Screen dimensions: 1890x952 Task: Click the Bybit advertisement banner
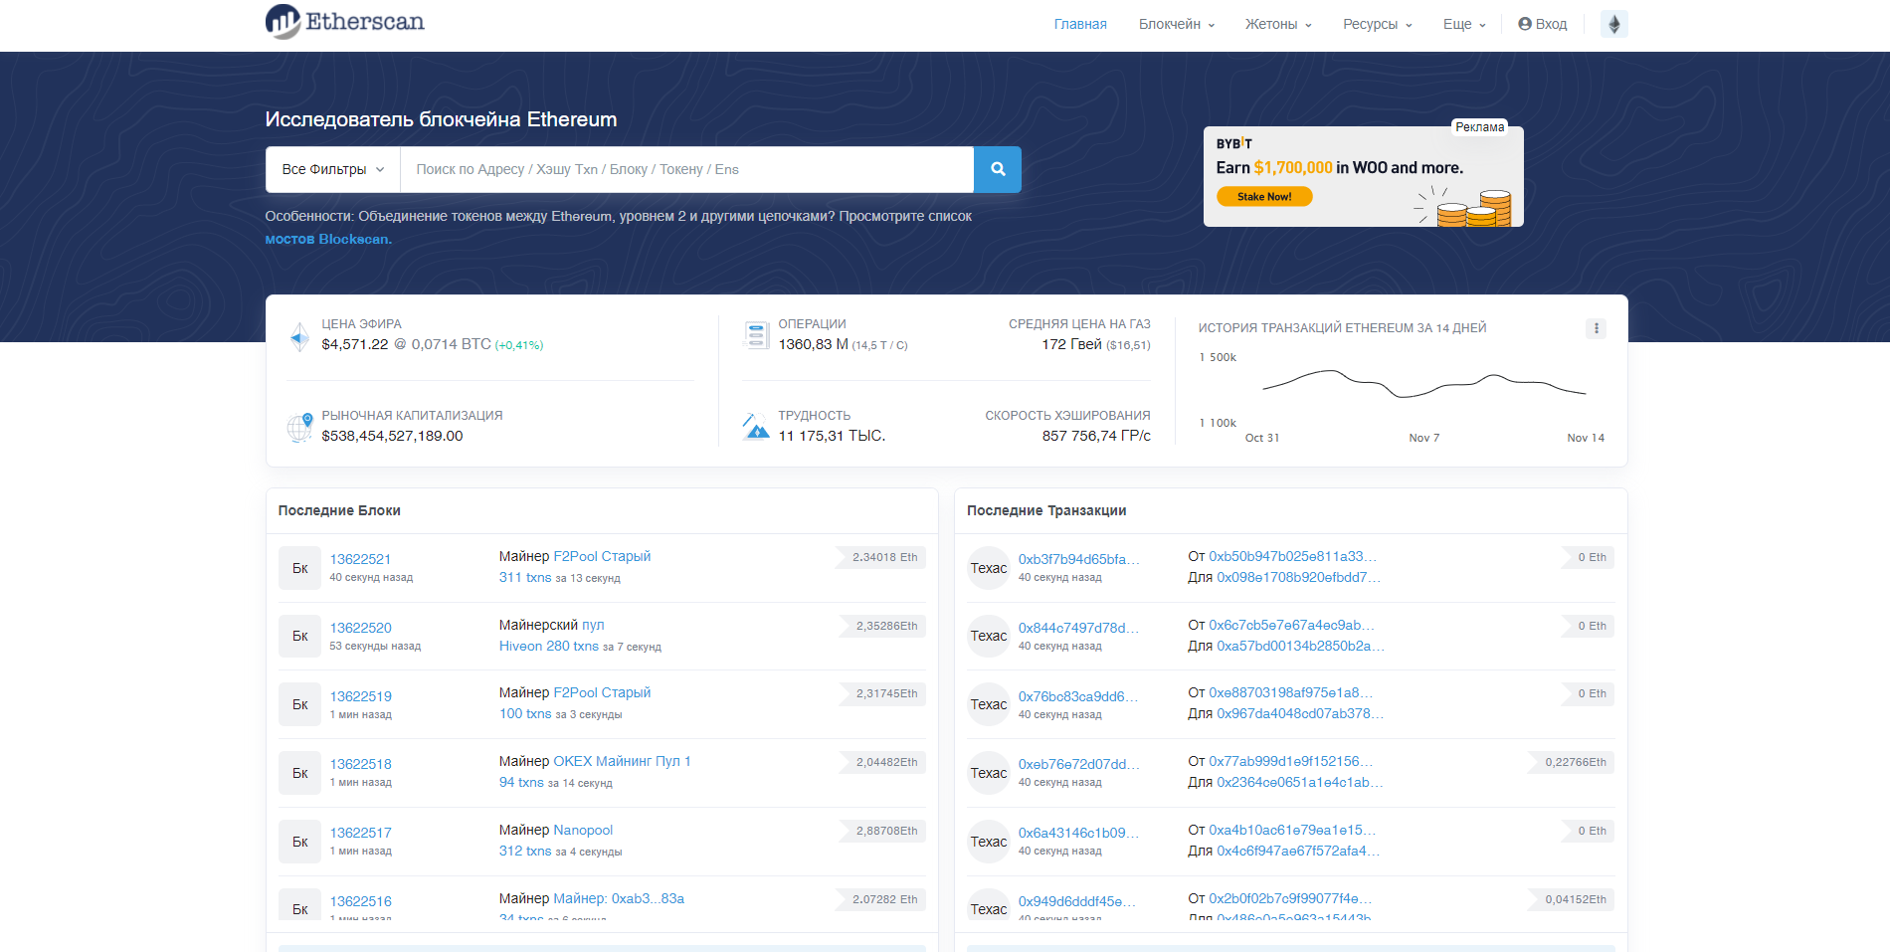[x=1363, y=176]
